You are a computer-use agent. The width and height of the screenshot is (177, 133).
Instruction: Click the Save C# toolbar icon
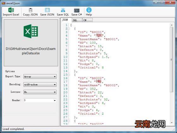pyautogui.click(x=76, y=10)
